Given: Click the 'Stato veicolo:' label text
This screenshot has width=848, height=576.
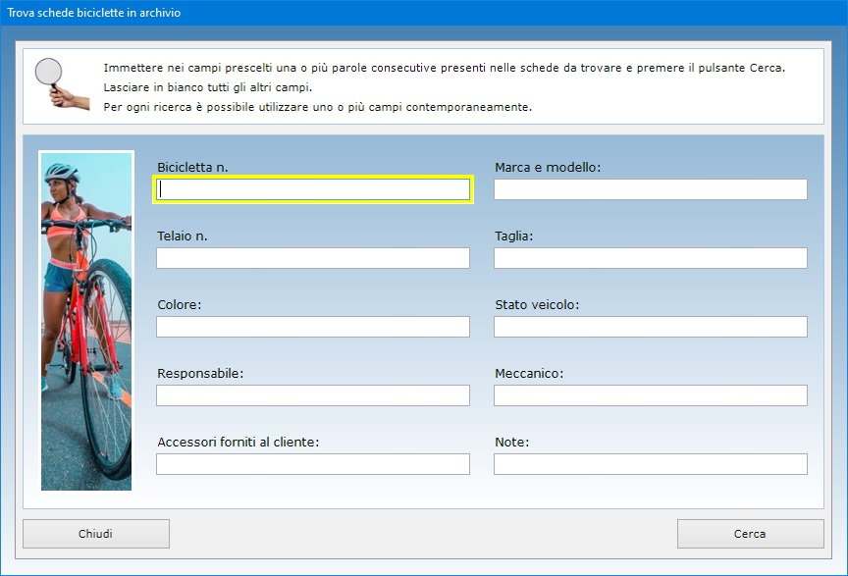Looking at the screenshot, I should [537, 305].
